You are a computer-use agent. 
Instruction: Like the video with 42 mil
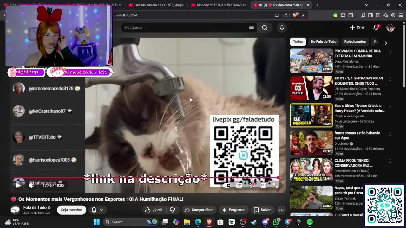coord(154,210)
